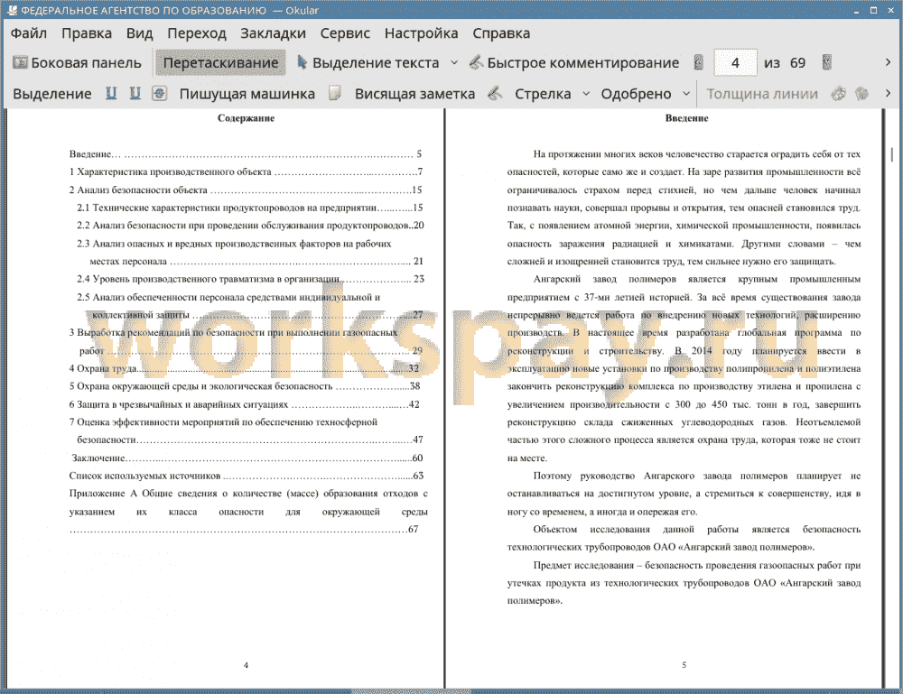Click the first palette icon after Толщина линии
Screen dimensions: 903x694
[839, 93]
